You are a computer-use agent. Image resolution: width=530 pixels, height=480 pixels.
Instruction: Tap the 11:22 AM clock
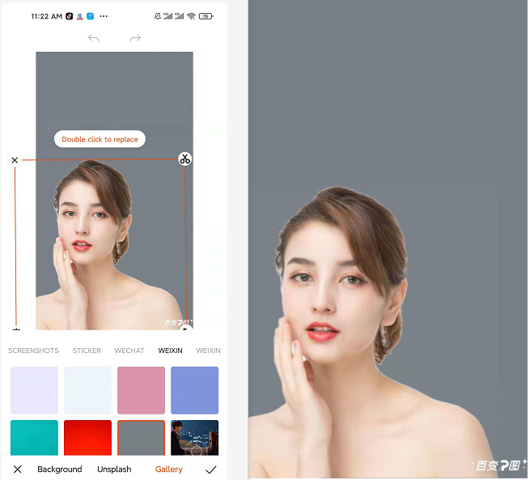tap(46, 16)
